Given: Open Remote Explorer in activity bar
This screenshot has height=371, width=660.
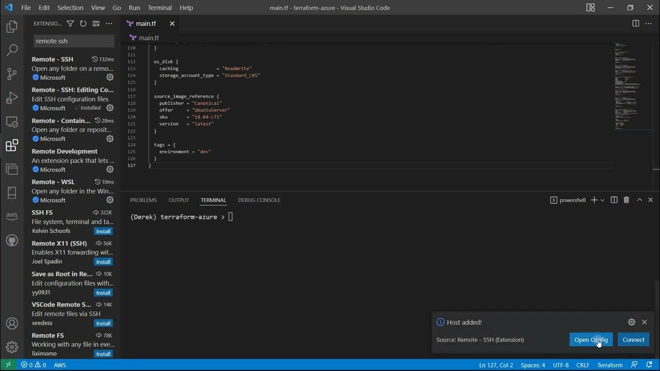Looking at the screenshot, I should pyautogui.click(x=12, y=122).
